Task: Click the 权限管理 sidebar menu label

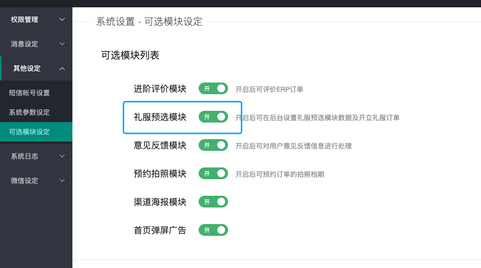Action: click(24, 20)
